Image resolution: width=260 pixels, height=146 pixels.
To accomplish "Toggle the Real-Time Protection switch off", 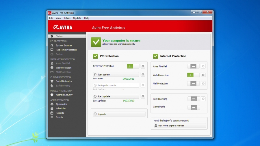I will tap(133, 66).
